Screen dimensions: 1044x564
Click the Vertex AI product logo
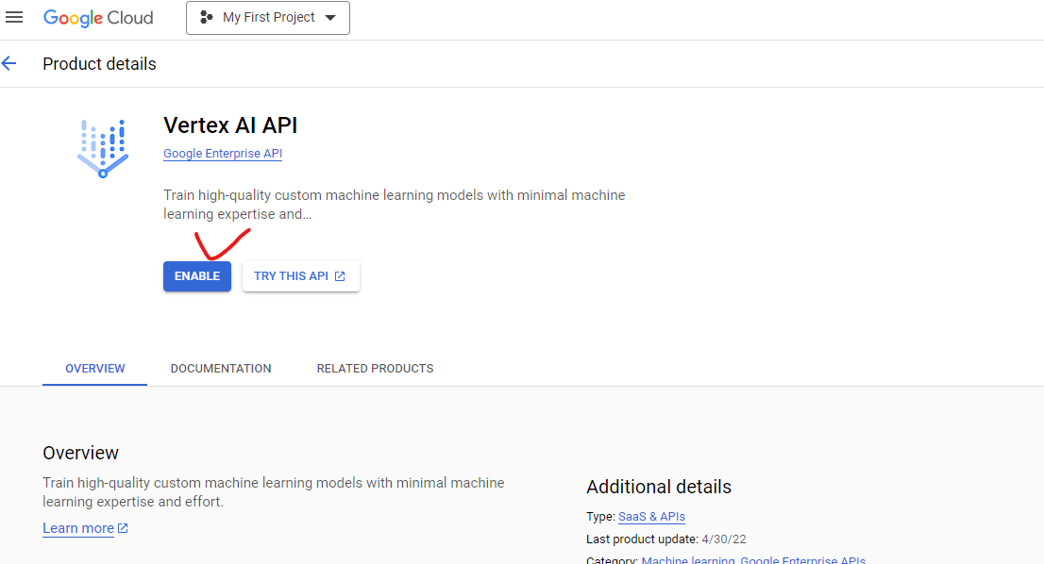(103, 148)
